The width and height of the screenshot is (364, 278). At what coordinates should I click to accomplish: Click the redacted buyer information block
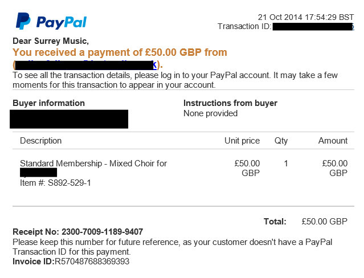click(x=69, y=119)
